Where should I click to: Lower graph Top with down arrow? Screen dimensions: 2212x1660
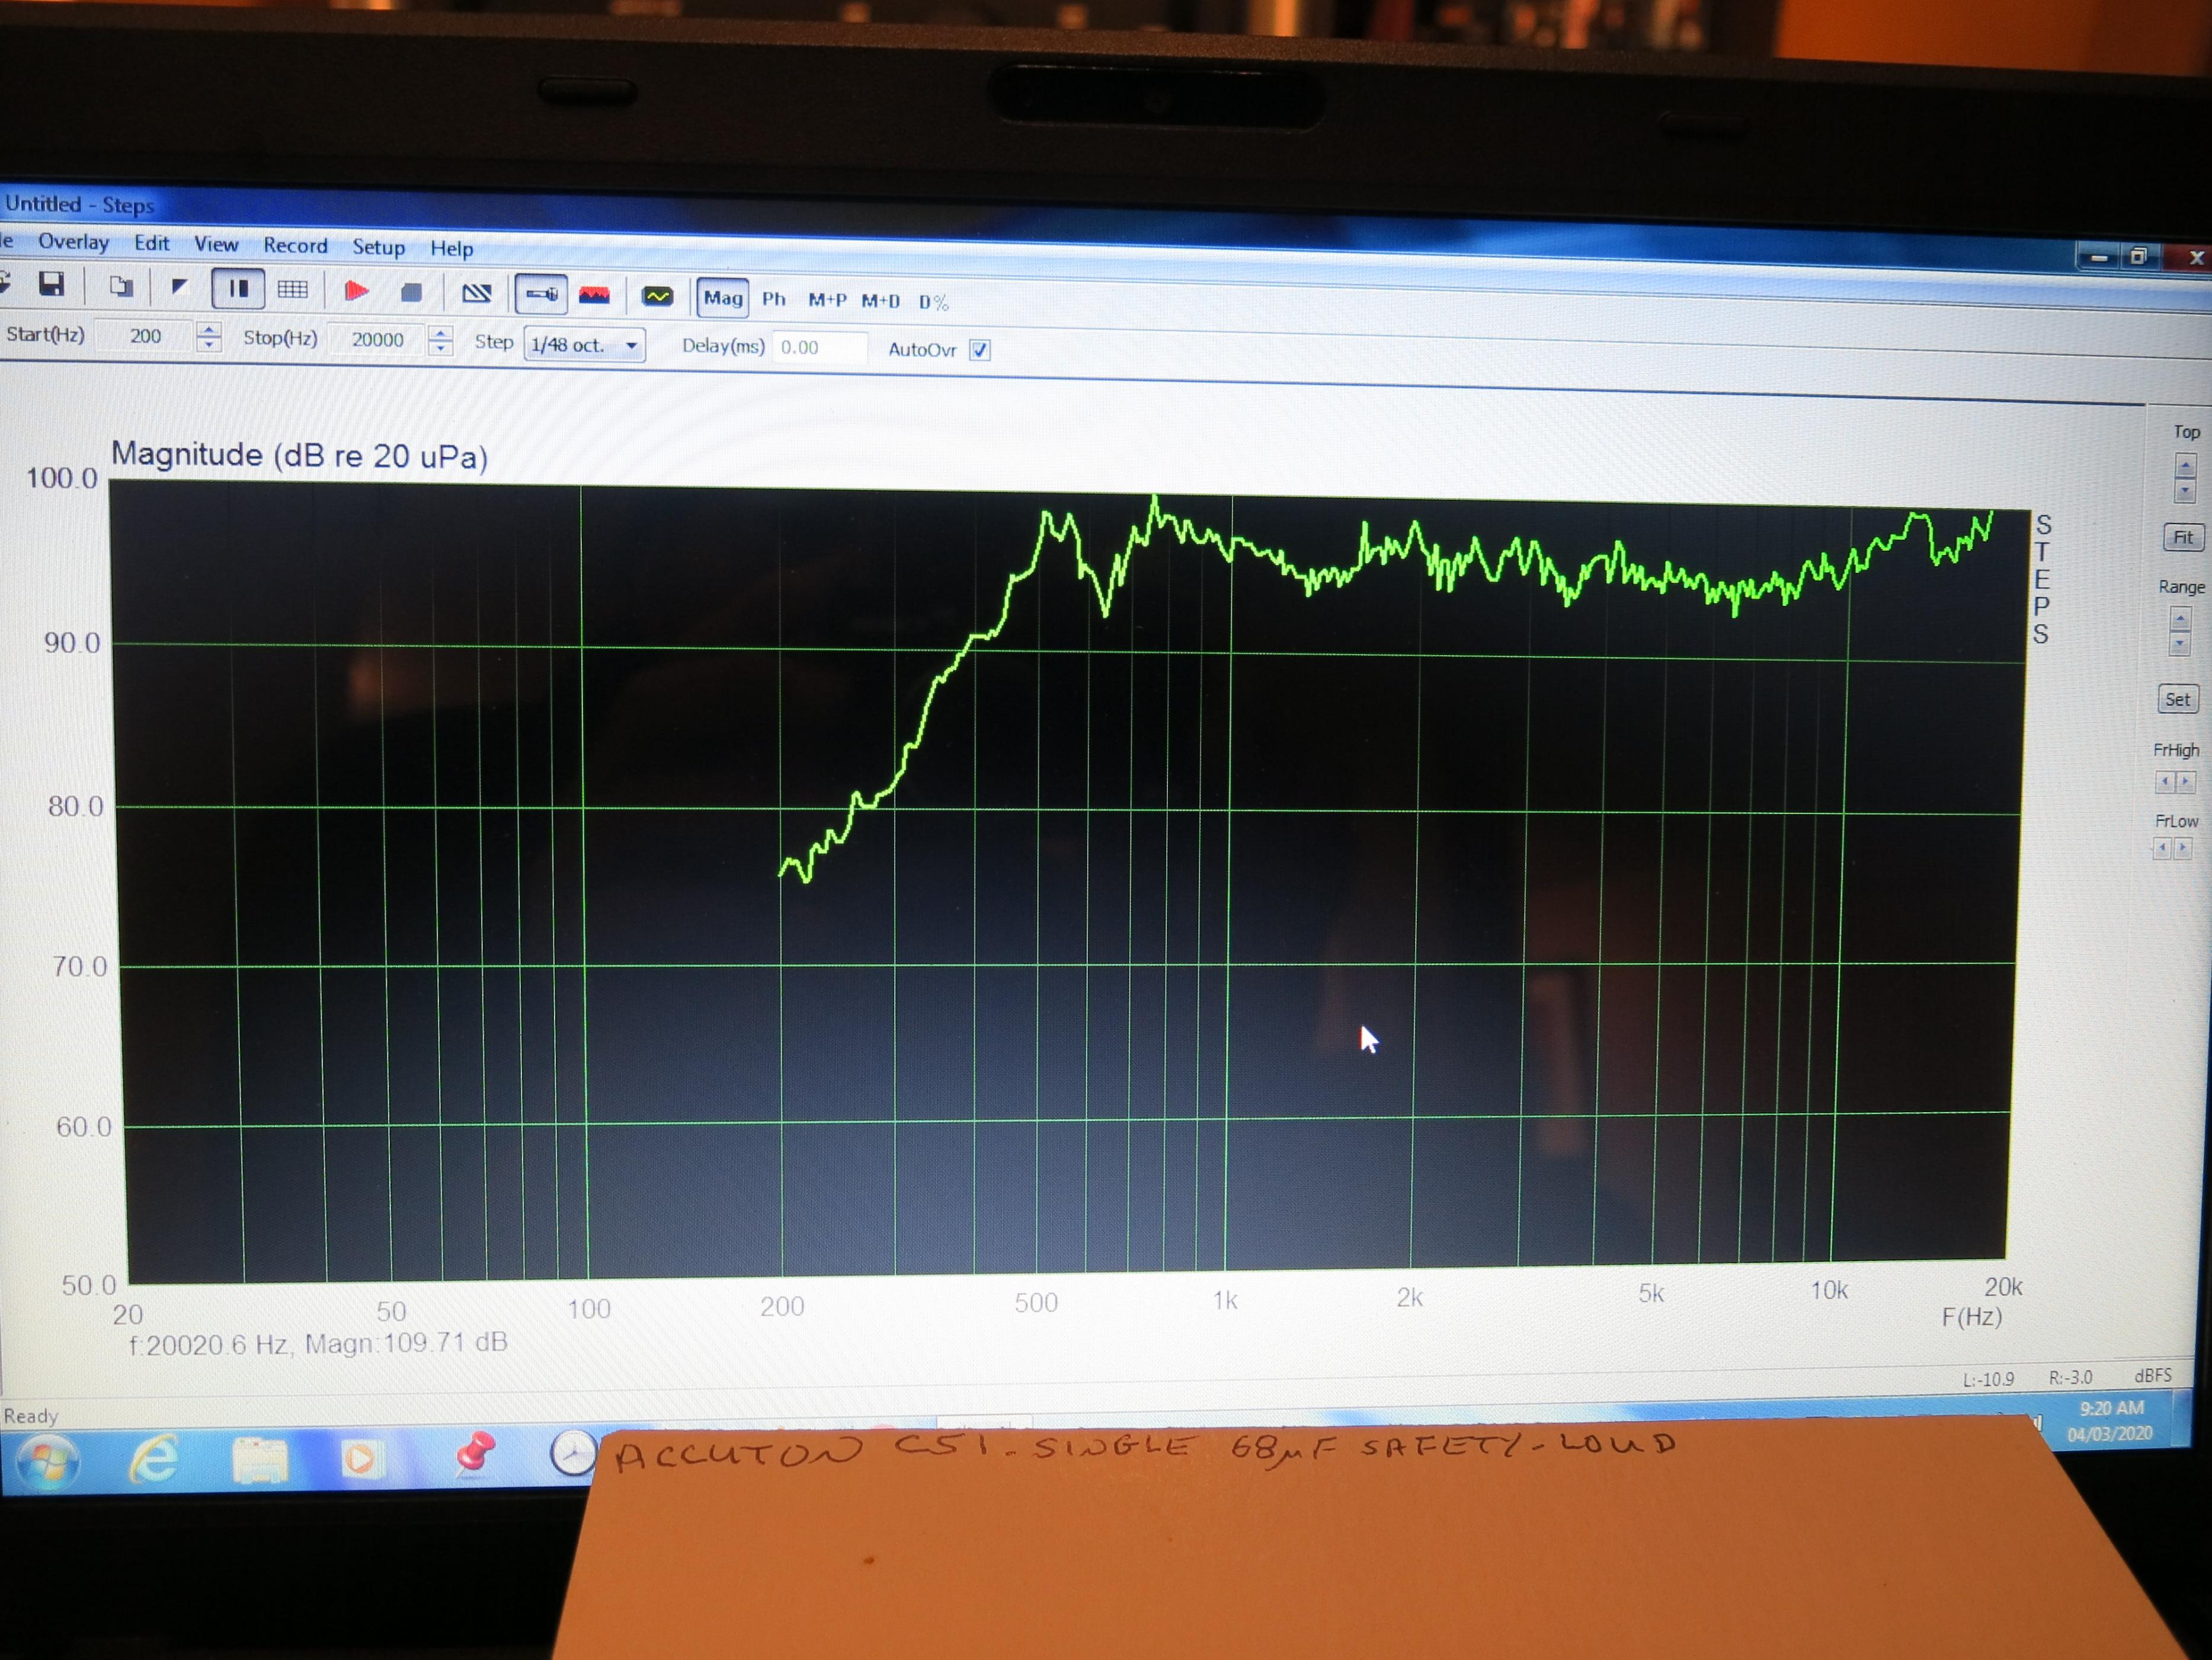point(2184,490)
